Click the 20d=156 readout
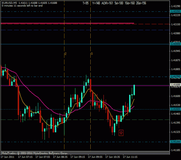The width and height of the screenshot is (181, 160). 141,3
